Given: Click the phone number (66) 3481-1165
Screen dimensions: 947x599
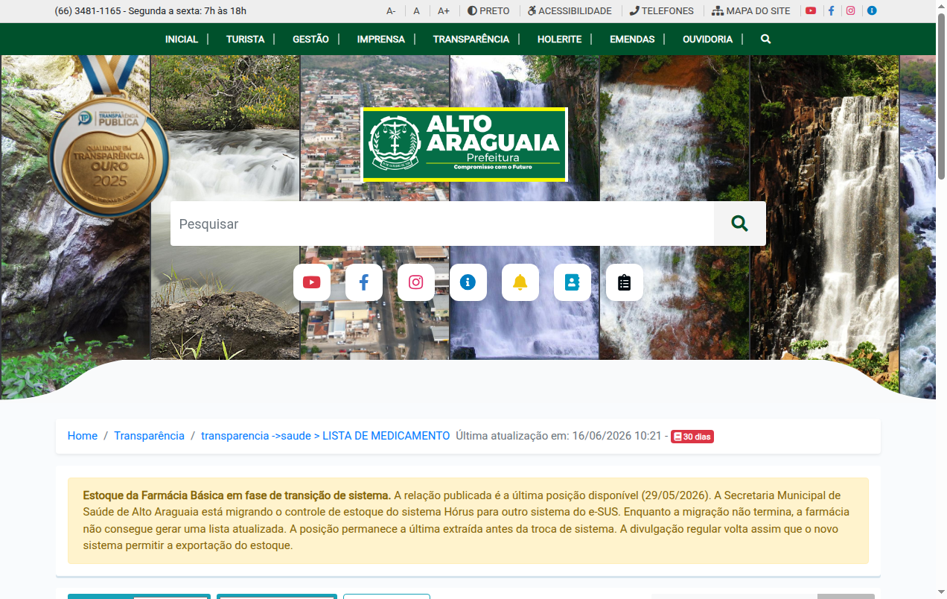Looking at the screenshot, I should [x=88, y=11].
